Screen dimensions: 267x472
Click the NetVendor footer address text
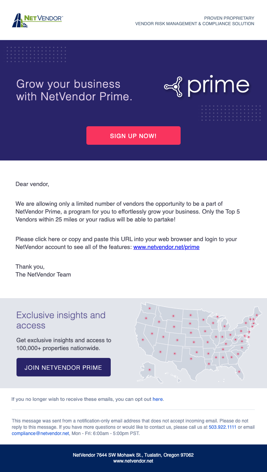pos(133,455)
